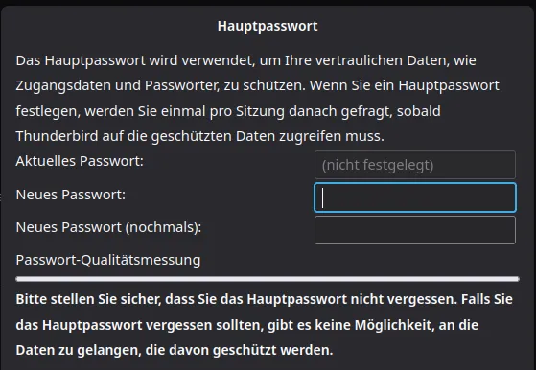Select the disabled "(nicht festgelegt)" current password field
The image size is (536, 370).
tap(415, 165)
